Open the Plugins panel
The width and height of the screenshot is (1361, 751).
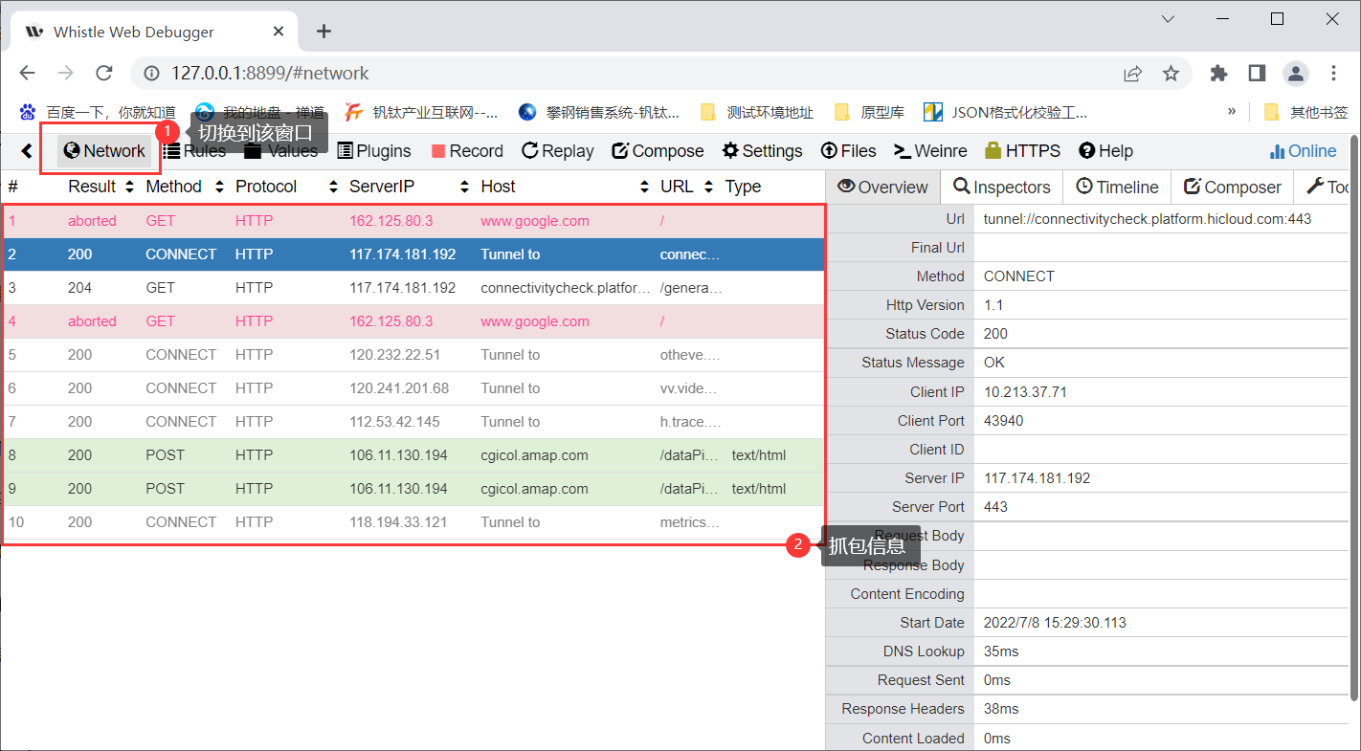click(x=374, y=151)
